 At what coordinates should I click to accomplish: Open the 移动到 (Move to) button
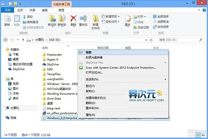[x=52, y=20]
